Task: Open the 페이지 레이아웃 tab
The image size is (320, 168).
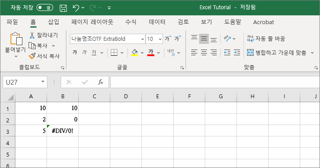Action: click(92, 22)
